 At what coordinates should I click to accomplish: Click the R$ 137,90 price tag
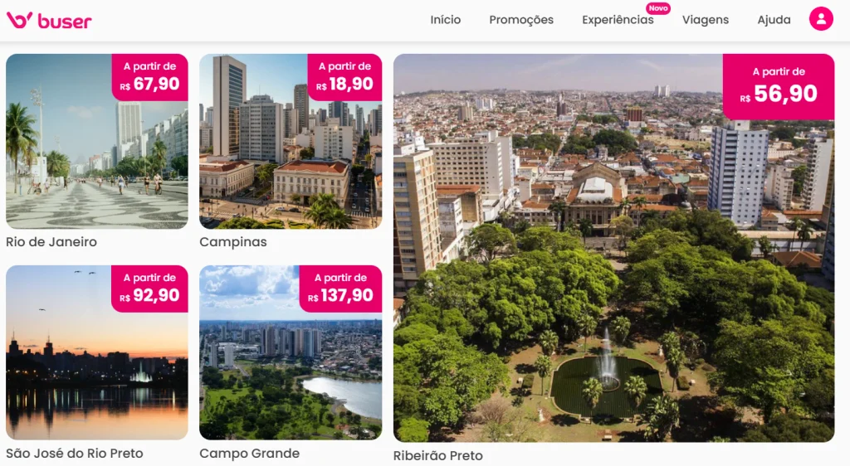point(340,289)
